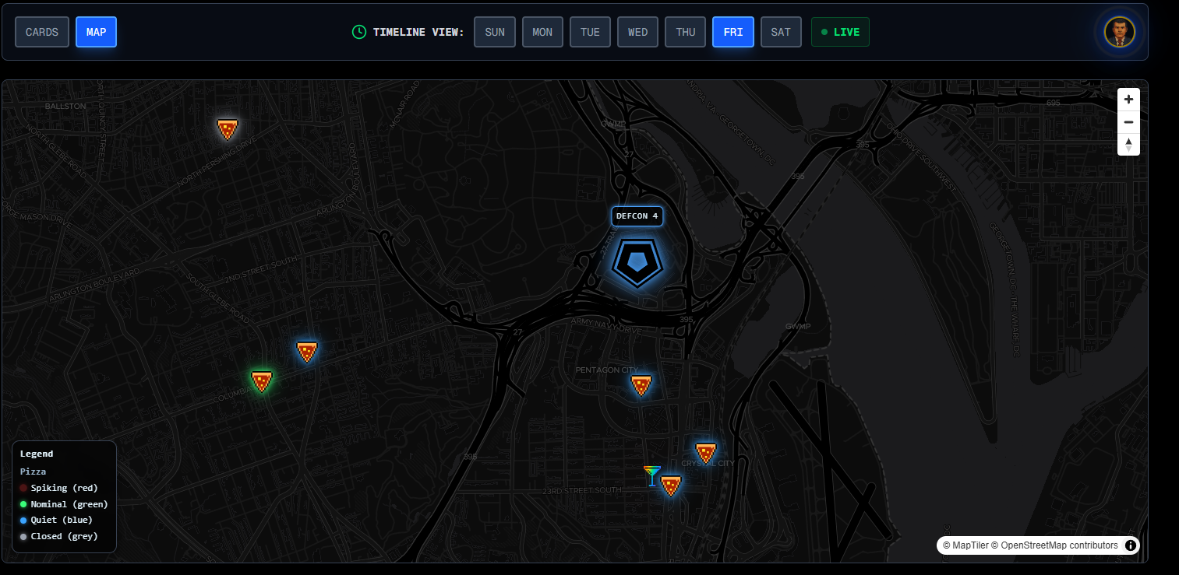This screenshot has width=1179, height=575.
Task: Reset map bearing with compass button
Action: coord(1128,145)
